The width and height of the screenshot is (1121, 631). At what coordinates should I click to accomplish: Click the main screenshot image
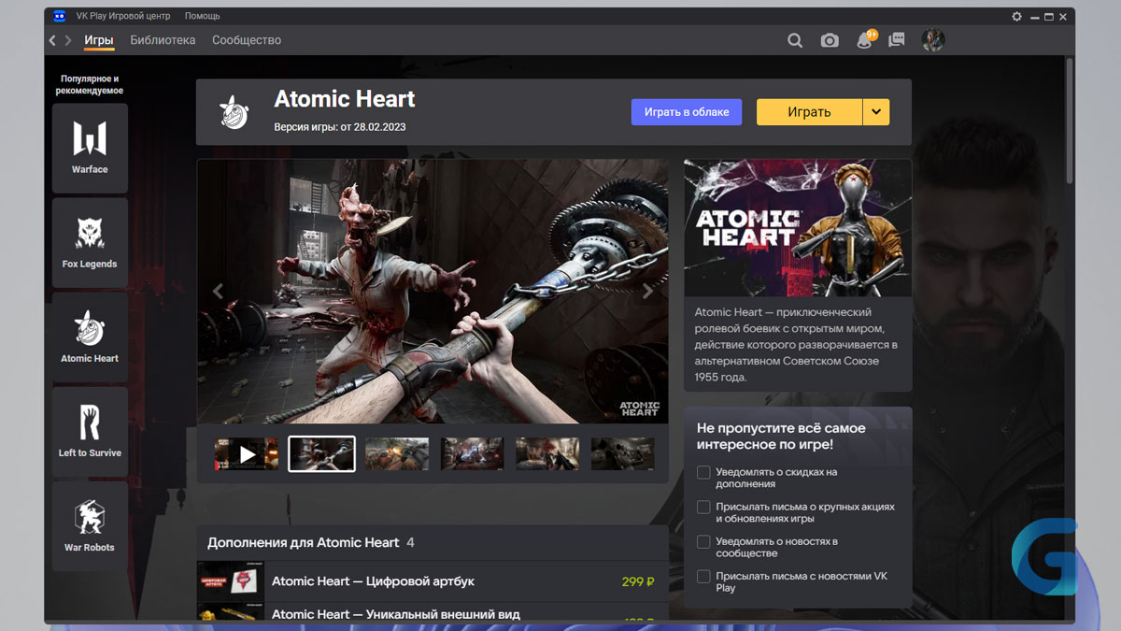433,291
